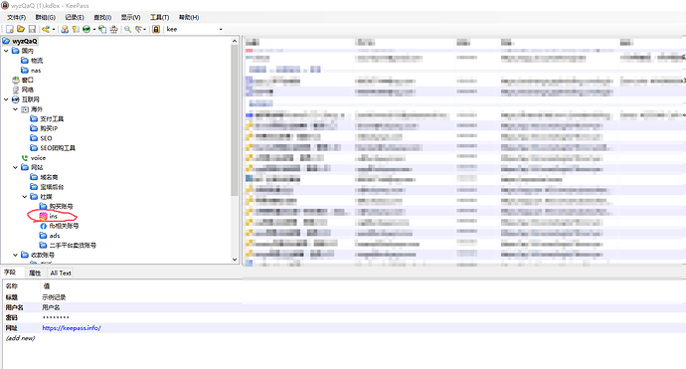Collapse the 国内 tree group

6,51
